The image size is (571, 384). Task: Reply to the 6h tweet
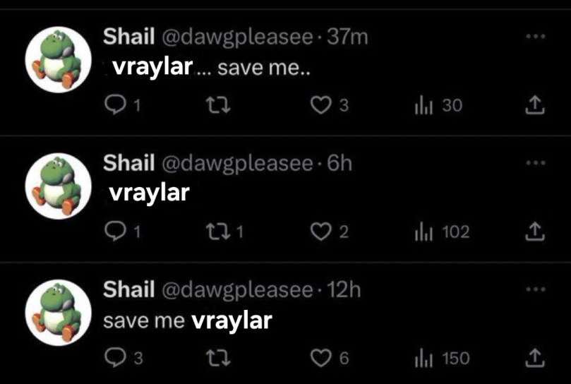[115, 232]
